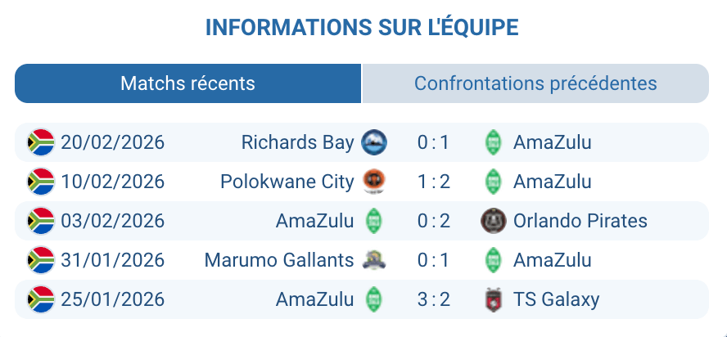
Task: Click the 0 : 2 score versus Orlando Pirates
Action: [x=433, y=221]
